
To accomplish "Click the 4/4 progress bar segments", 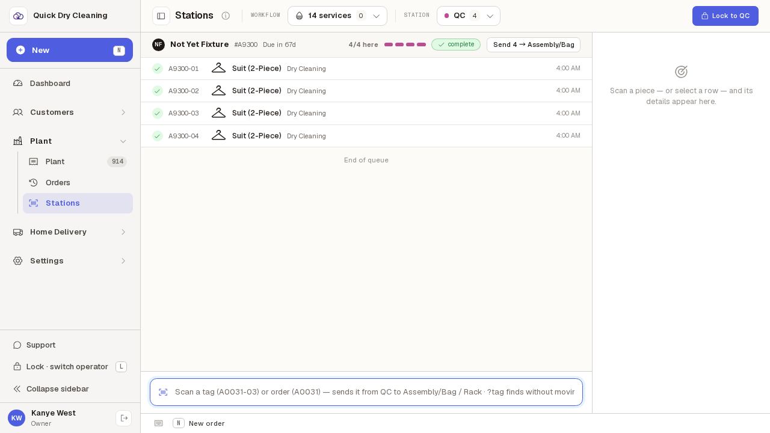I will [405, 45].
